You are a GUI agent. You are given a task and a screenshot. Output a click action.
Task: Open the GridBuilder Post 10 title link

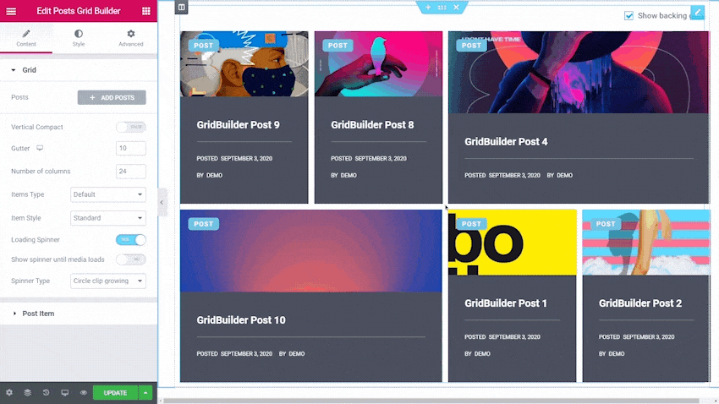coord(241,319)
